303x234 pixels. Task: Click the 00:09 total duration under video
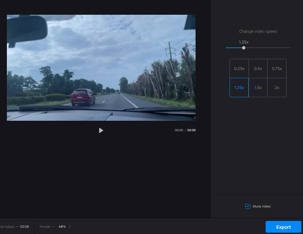(191, 130)
